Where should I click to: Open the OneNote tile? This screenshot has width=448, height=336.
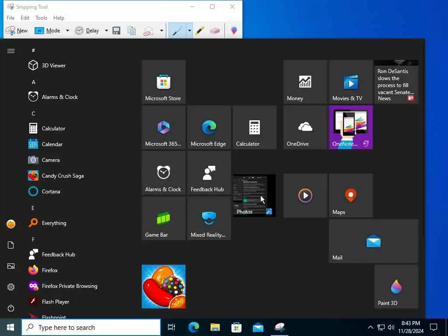[351, 127]
